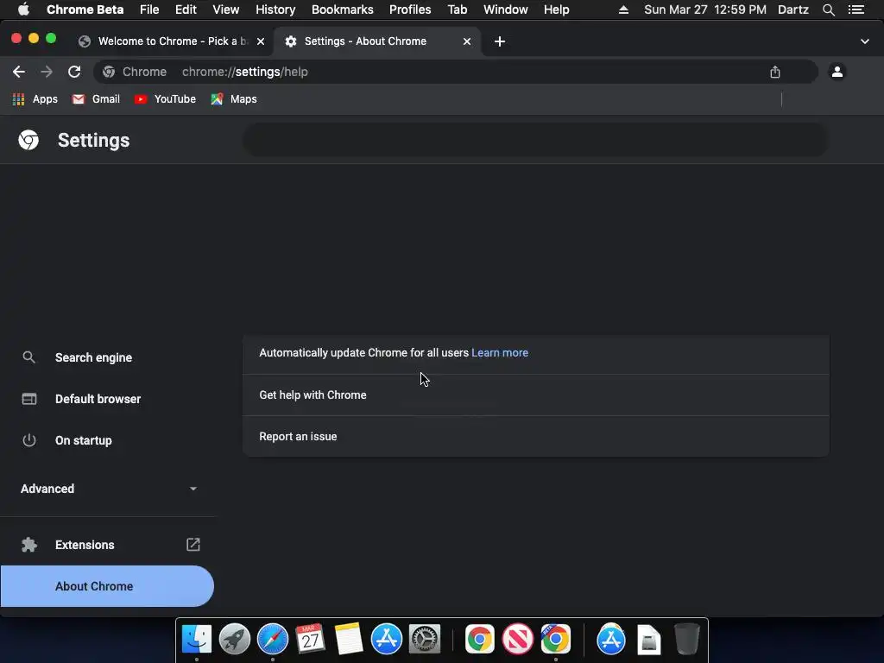Open Default browser settings section

[107, 399]
